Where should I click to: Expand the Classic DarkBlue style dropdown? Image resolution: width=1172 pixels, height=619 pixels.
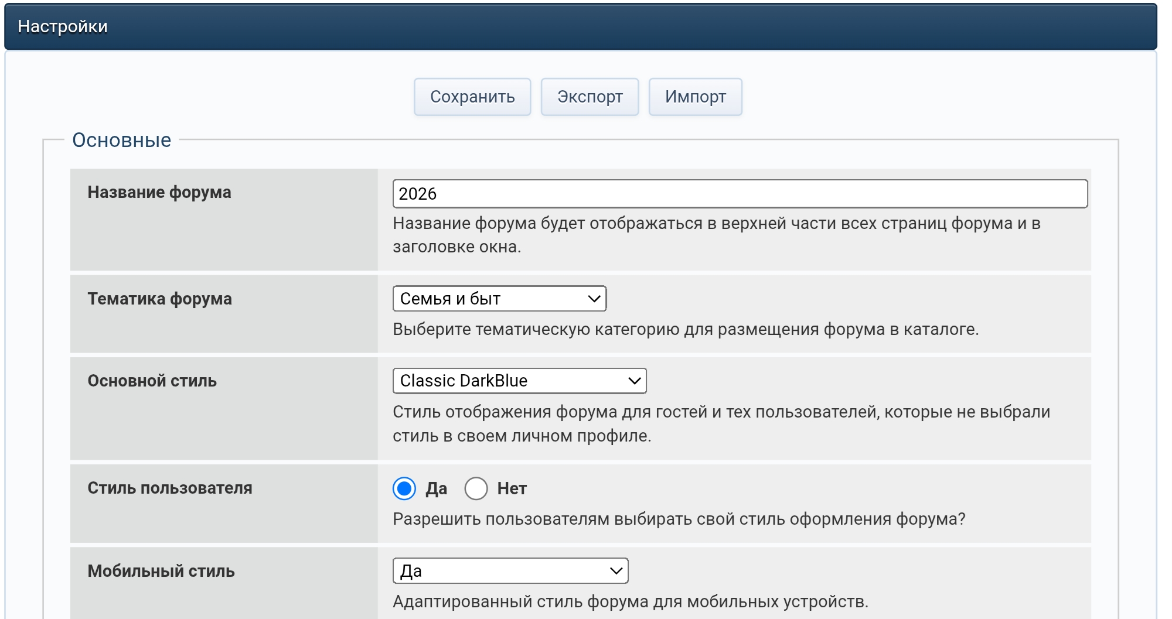click(x=519, y=381)
